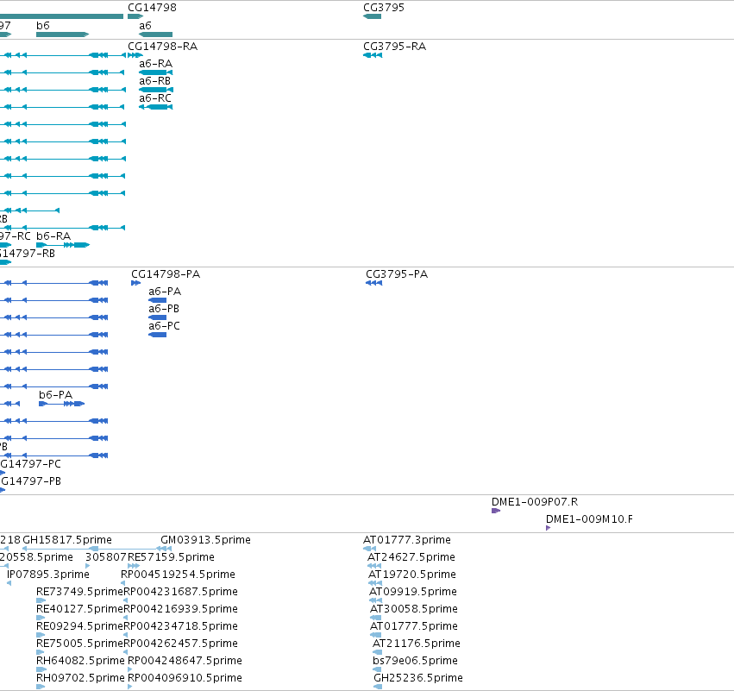Screen dimensions: 734x691
Task: Select the DME1-009M10.F purple arrow glyph
Action: [x=549, y=528]
